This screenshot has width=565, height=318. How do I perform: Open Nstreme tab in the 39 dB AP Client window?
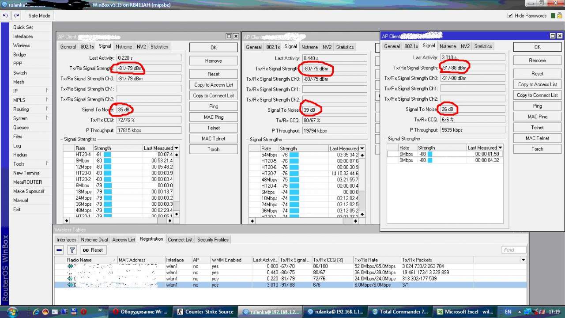click(309, 47)
